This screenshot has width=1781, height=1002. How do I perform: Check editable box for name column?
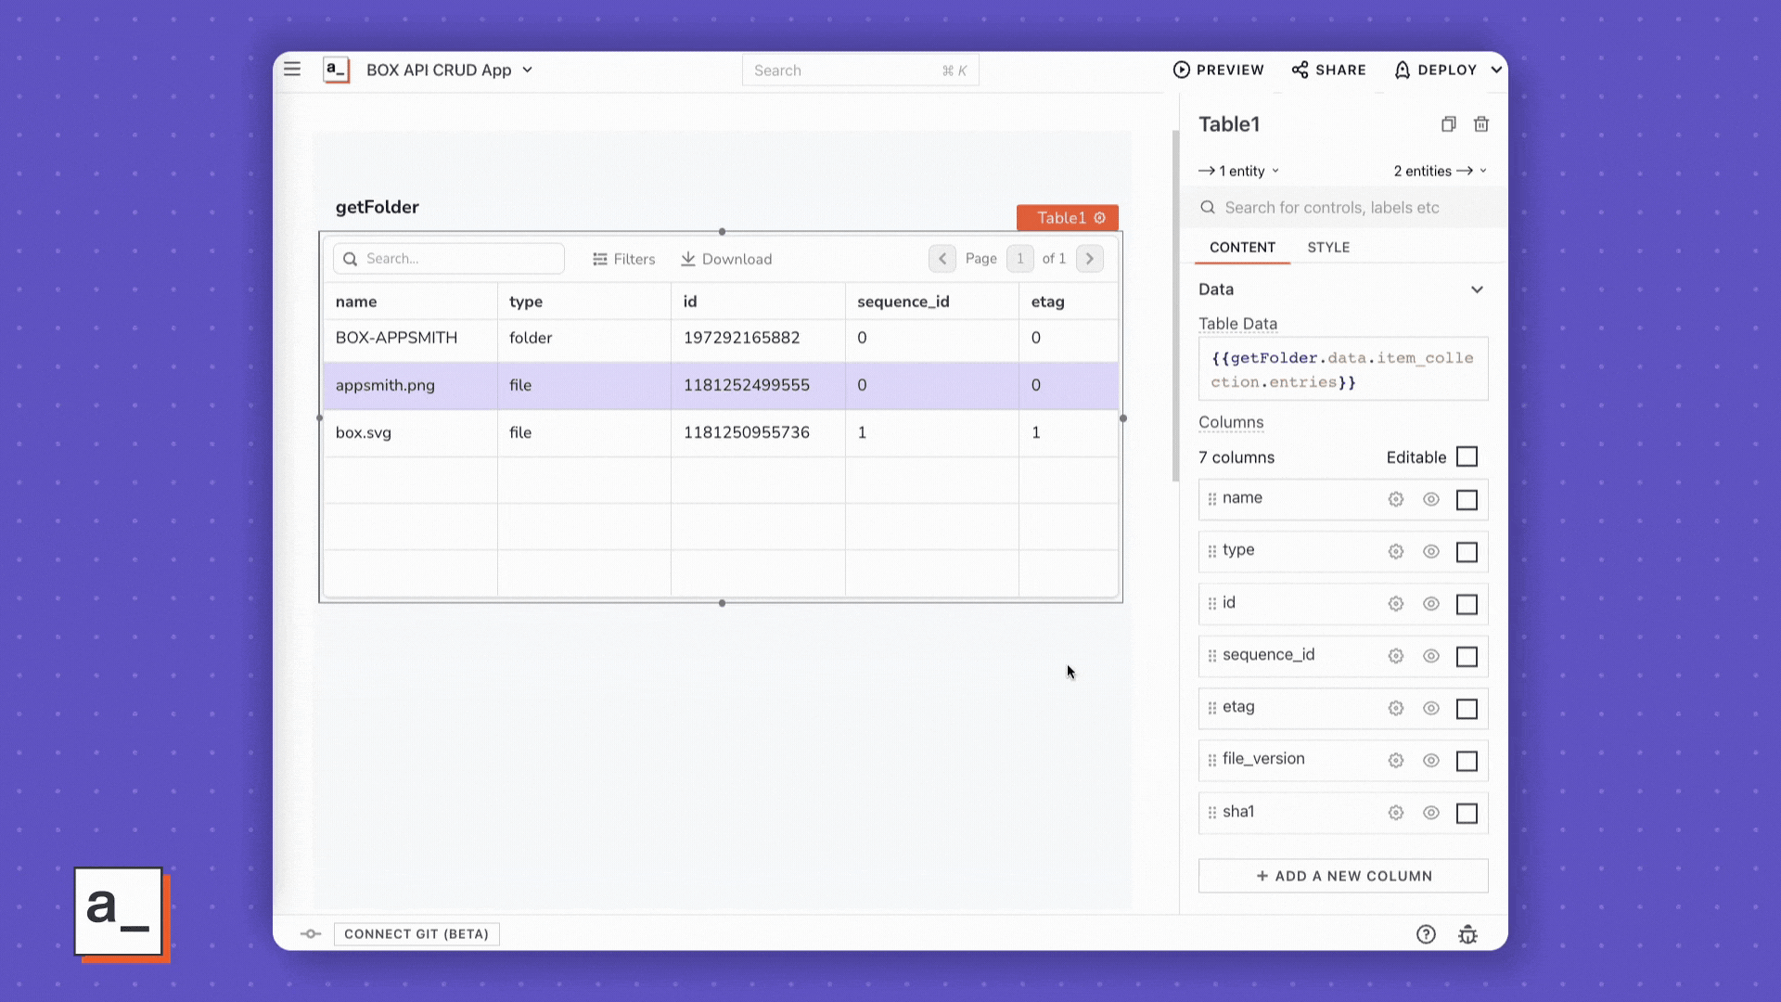[x=1467, y=500]
